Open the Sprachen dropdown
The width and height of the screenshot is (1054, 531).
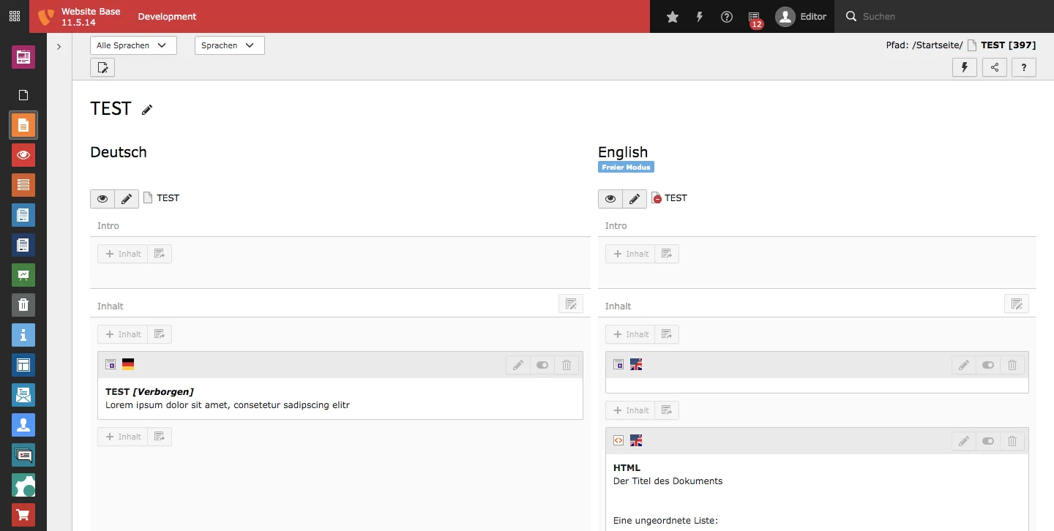point(229,45)
